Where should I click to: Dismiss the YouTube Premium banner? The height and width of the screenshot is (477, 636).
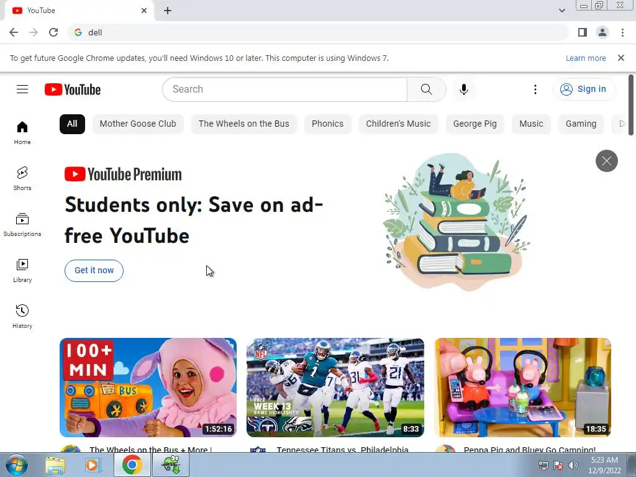coord(606,161)
